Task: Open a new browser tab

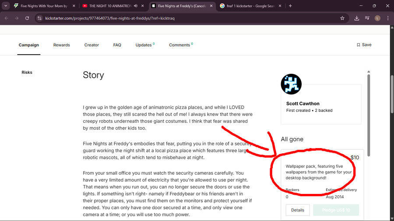Action: pos(290,6)
